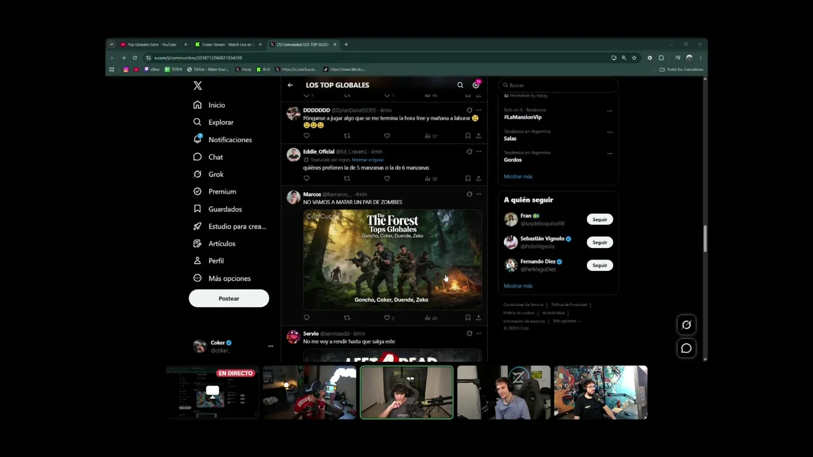Click Mostrar más under A quién seguir
Viewport: 813px width, 457px height.
coord(518,286)
